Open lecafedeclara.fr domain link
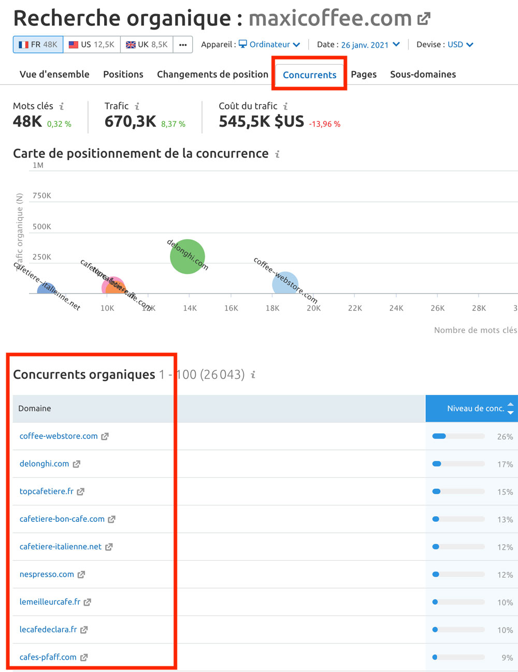Image resolution: width=518 pixels, height=672 pixels. click(x=48, y=630)
